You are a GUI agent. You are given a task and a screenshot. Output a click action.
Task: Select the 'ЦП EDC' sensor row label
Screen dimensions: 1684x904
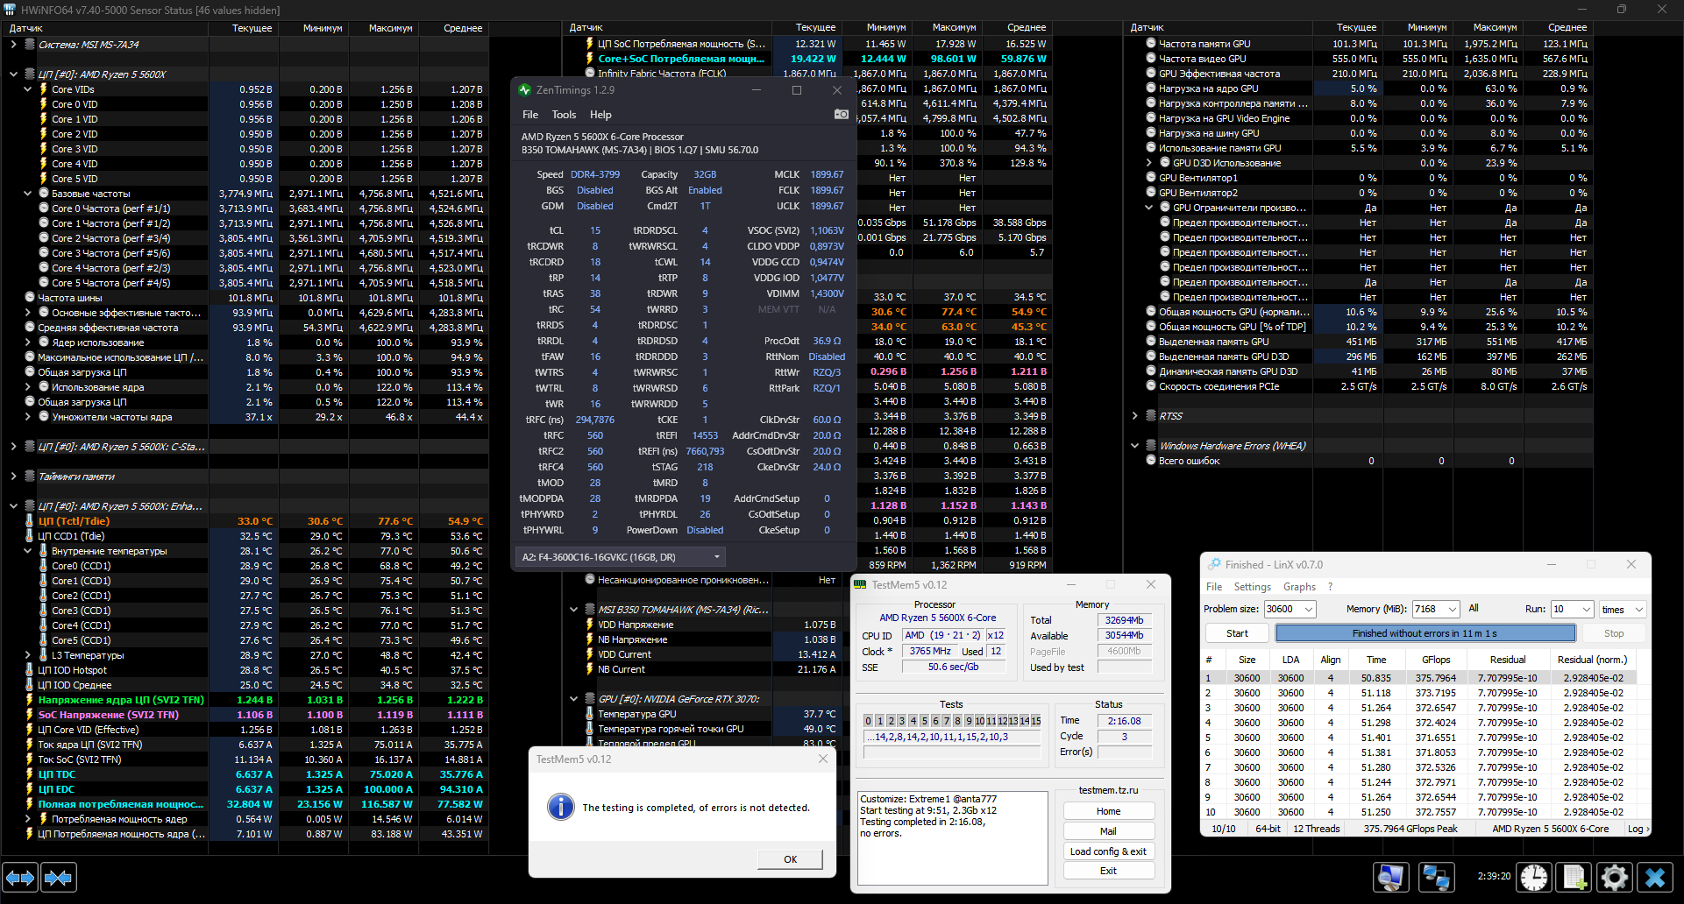[56, 789]
